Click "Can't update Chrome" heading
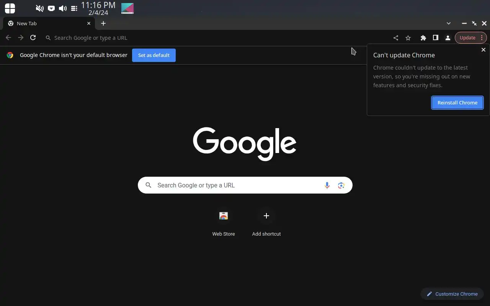Image resolution: width=490 pixels, height=306 pixels. pos(404,55)
